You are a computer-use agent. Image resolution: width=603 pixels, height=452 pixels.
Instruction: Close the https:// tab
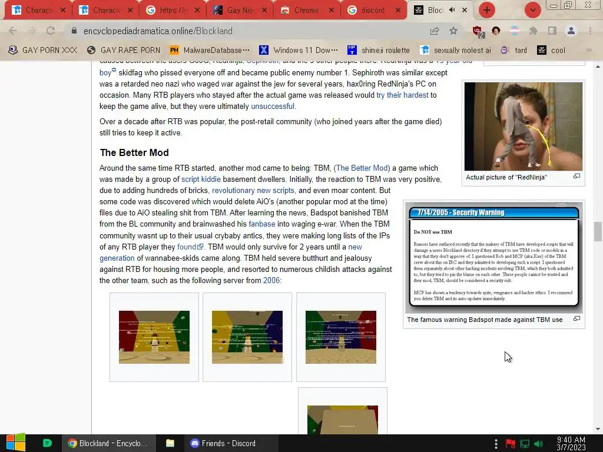pyautogui.click(x=197, y=10)
